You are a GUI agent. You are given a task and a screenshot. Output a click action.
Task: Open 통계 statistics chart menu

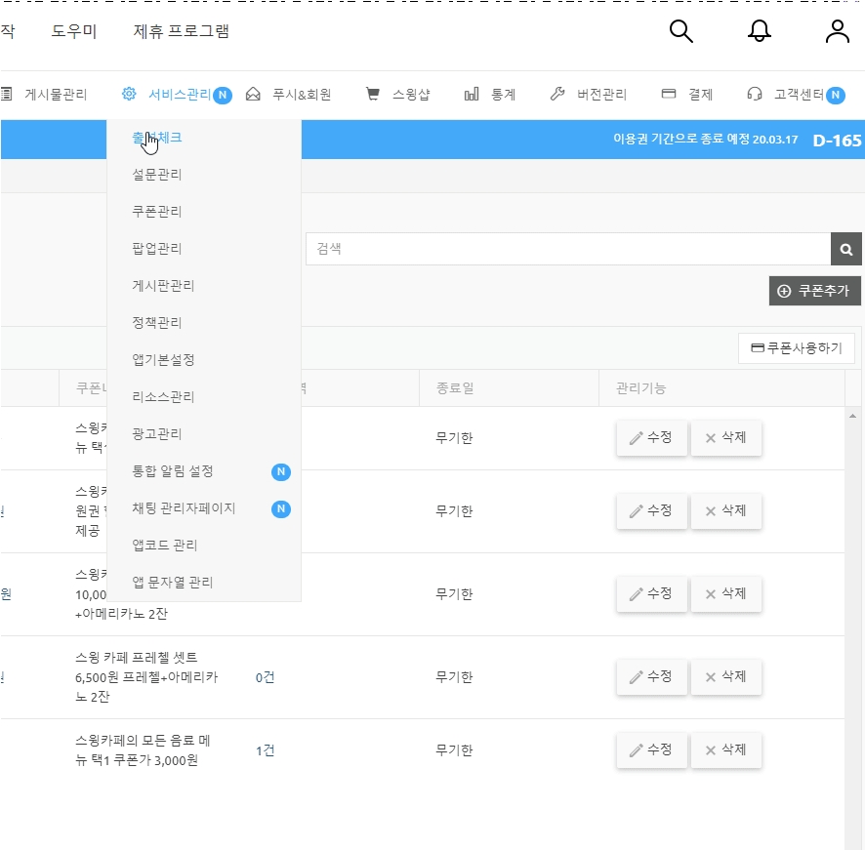click(490, 95)
